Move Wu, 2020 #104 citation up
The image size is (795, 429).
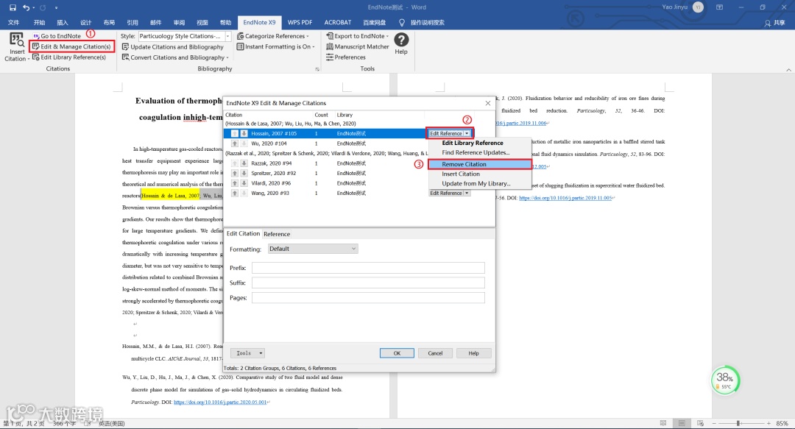235,143
